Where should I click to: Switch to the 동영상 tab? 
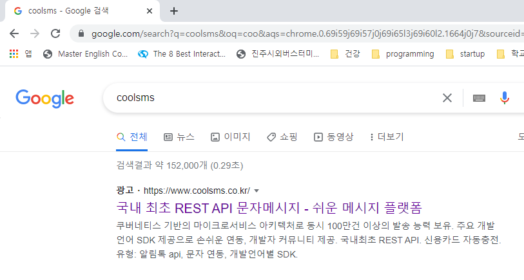[333, 137]
